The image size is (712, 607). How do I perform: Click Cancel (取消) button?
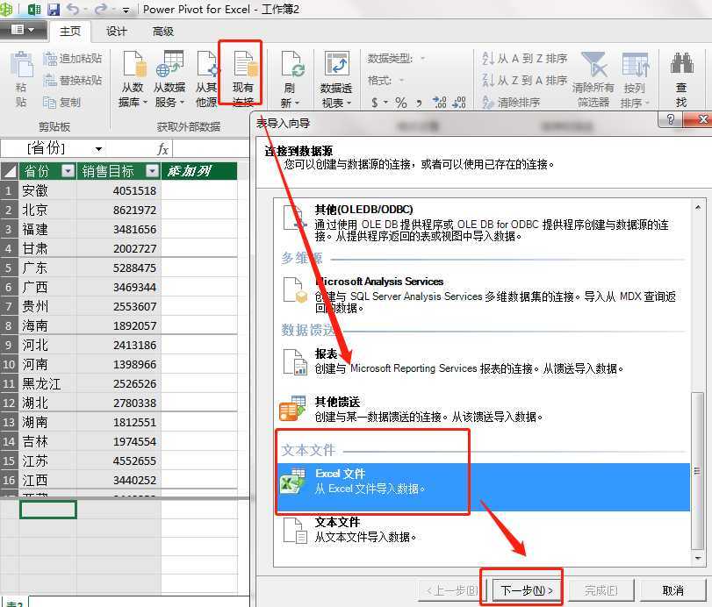pyautogui.click(x=673, y=589)
